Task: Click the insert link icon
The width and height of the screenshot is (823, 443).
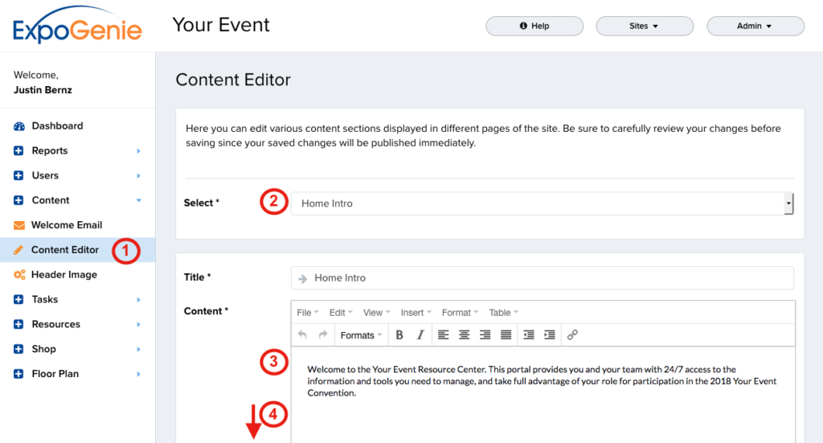Action: [572, 335]
